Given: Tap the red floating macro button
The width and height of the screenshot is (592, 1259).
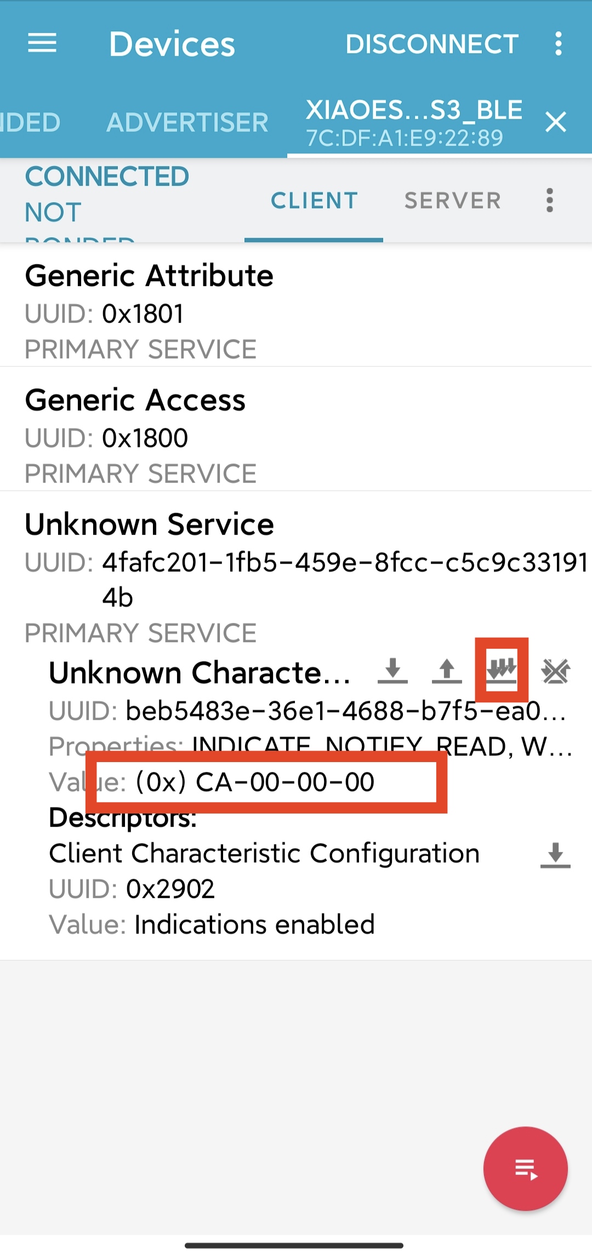Looking at the screenshot, I should click(x=525, y=1169).
